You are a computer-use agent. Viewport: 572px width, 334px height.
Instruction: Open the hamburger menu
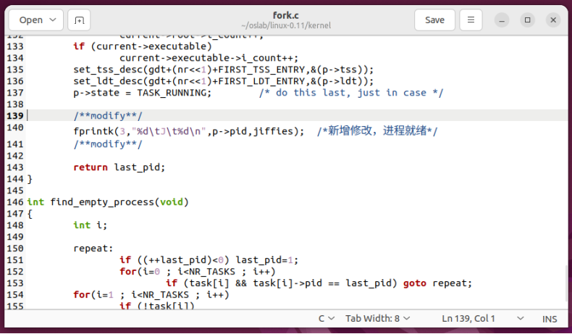pyautogui.click(x=471, y=20)
